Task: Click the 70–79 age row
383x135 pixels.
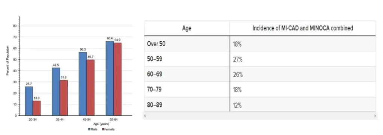Action: [x=260, y=90]
